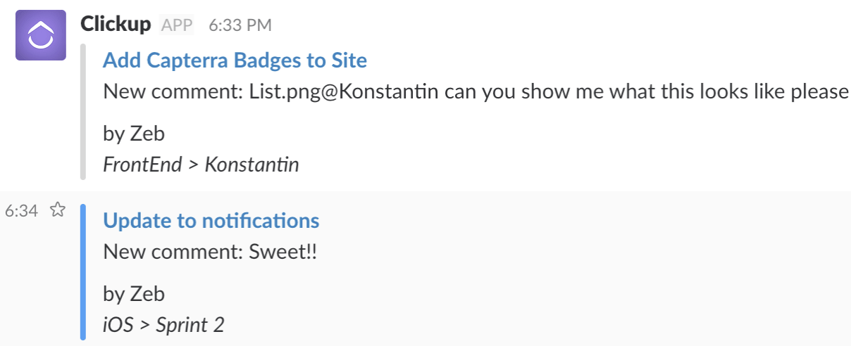
Task: Click the blue attachment bar of the notifications message
Action: point(83,272)
